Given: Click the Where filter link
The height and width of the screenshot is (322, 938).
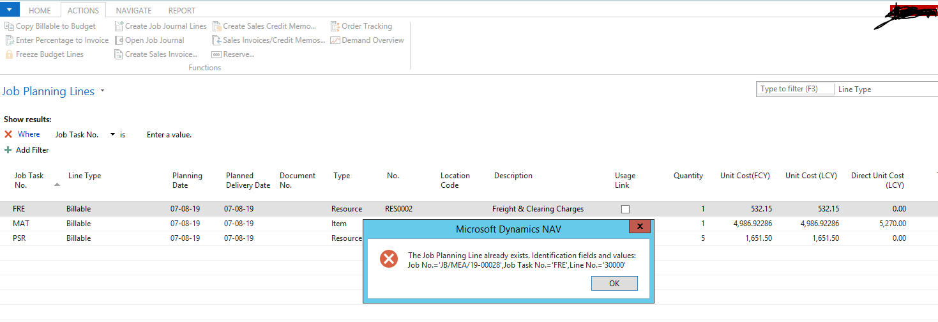Looking at the screenshot, I should [29, 134].
